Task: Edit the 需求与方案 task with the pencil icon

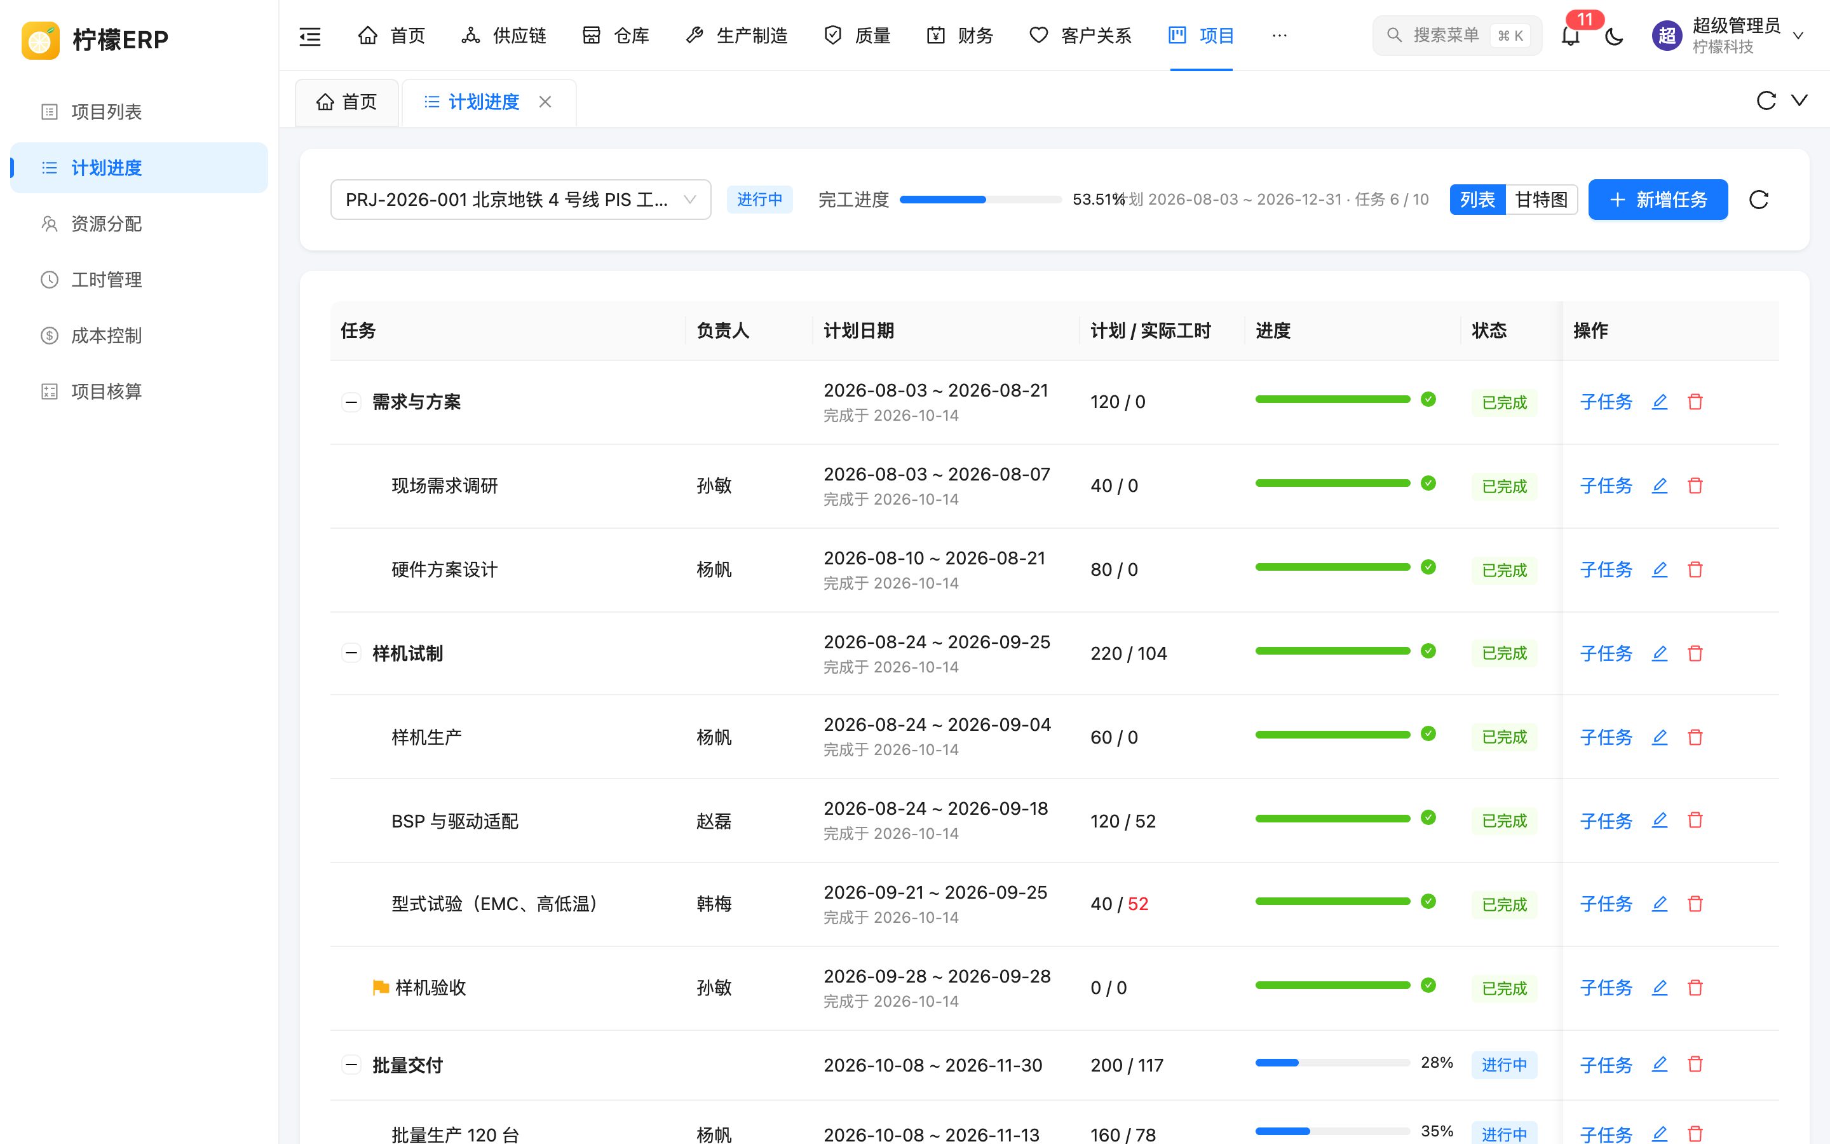Action: 1659,402
